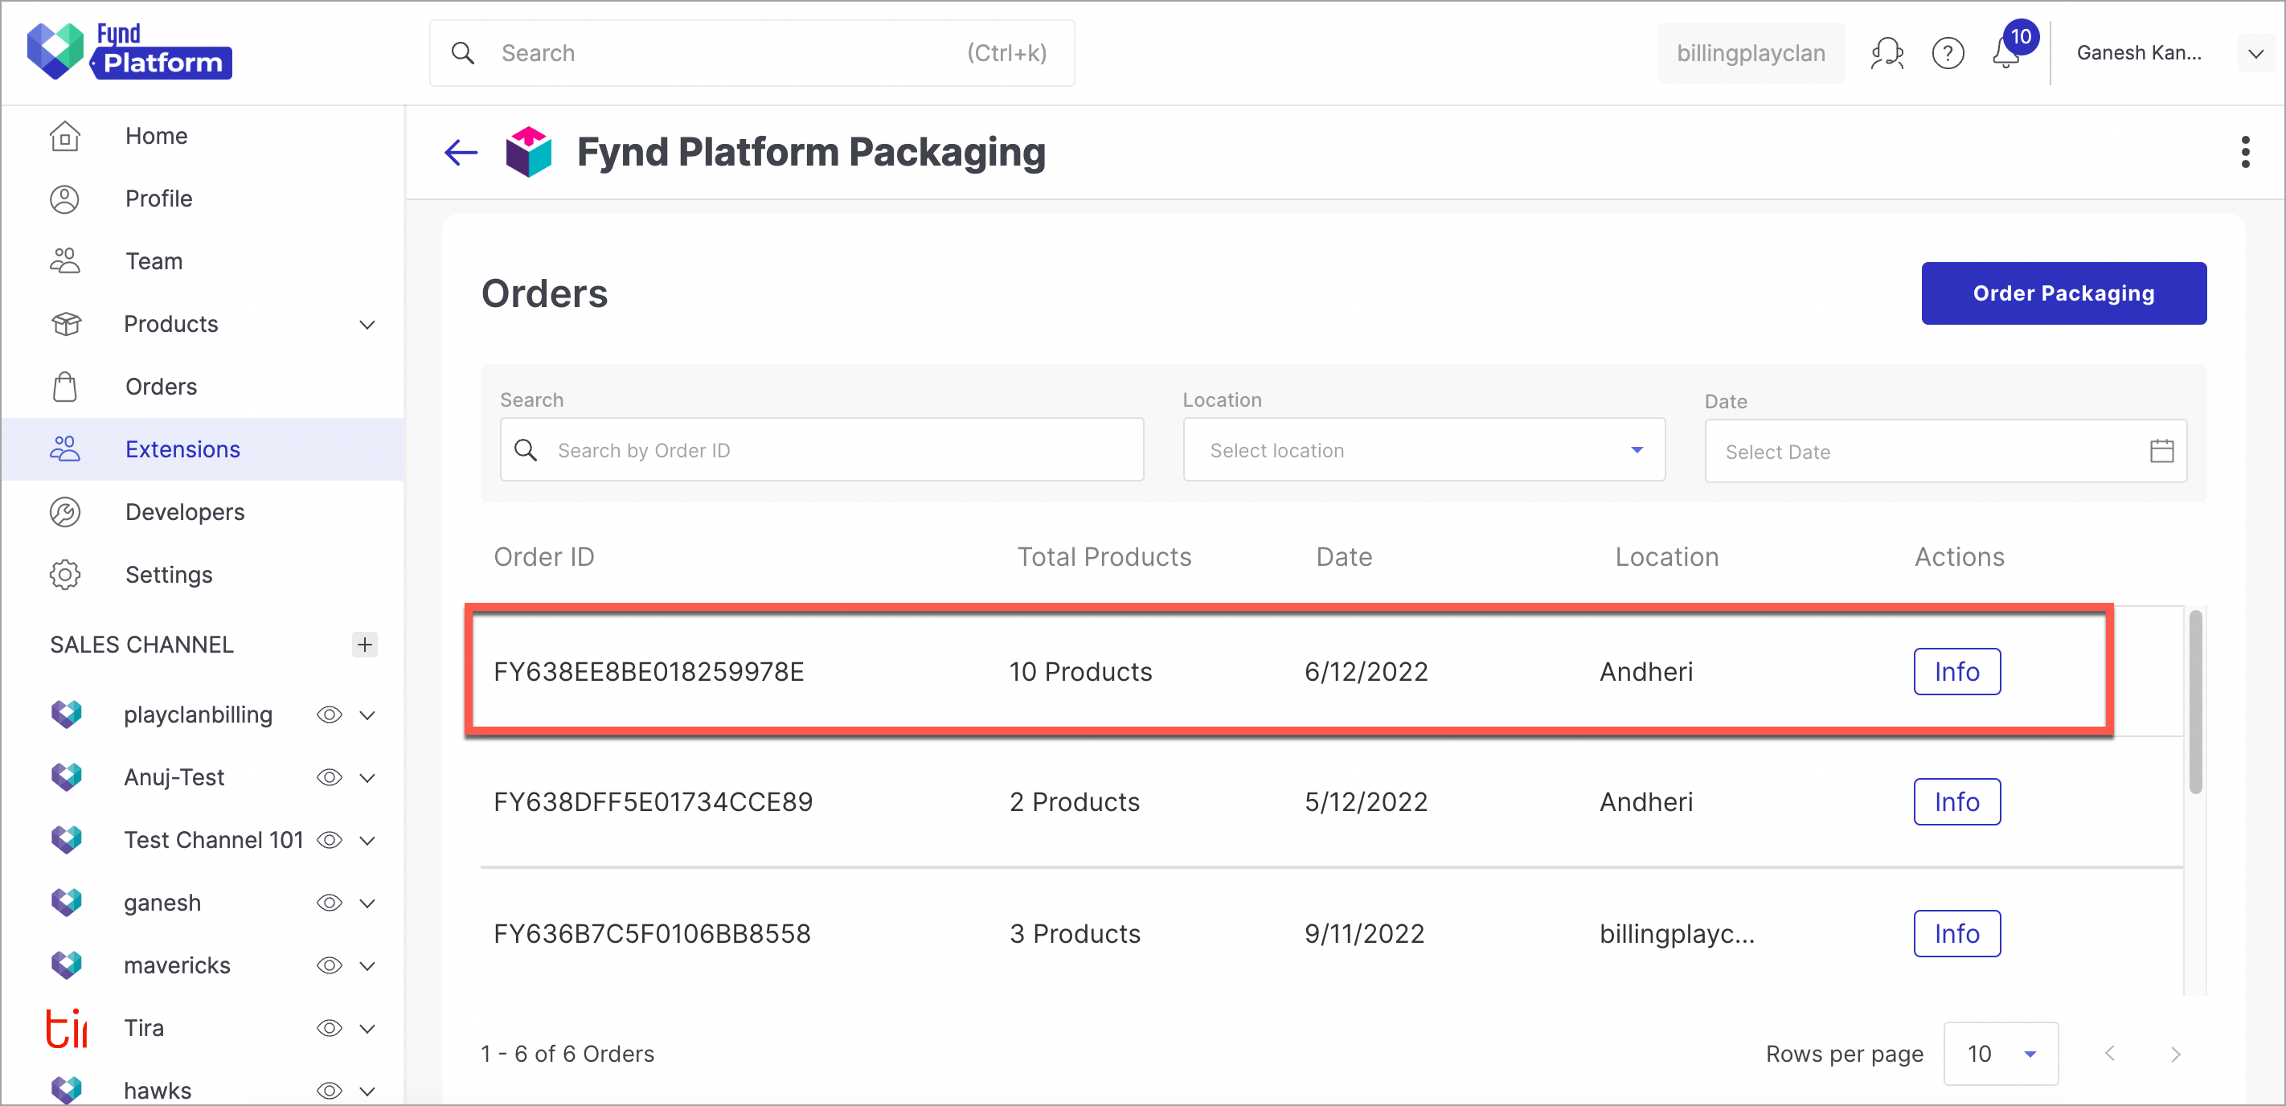
Task: Go to previous page arrow
Action: [x=2110, y=1054]
